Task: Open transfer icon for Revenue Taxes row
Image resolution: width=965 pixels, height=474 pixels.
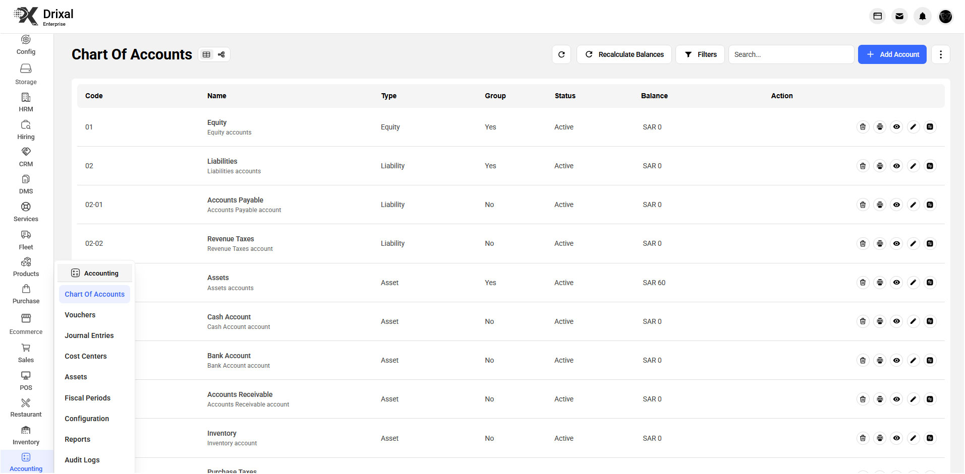Action: [x=929, y=244]
